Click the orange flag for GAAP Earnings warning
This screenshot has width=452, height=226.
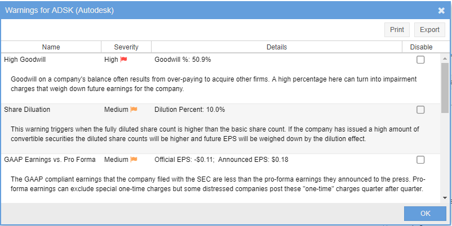[134, 160]
